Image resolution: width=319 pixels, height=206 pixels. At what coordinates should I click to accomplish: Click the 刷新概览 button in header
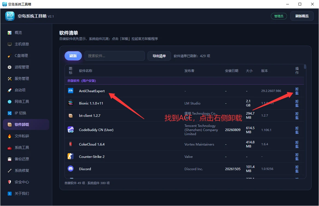302,16
